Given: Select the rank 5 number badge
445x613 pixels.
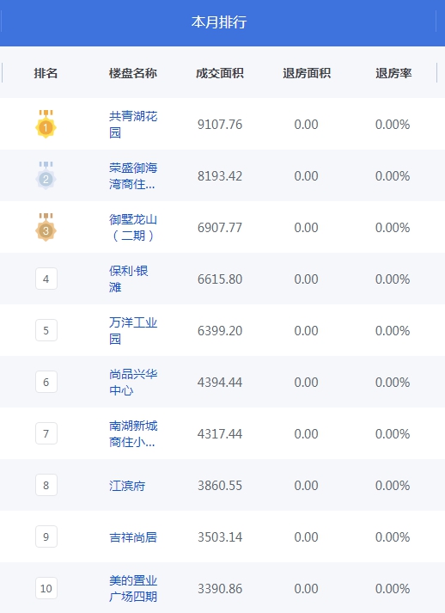Looking at the screenshot, I should point(46,330).
